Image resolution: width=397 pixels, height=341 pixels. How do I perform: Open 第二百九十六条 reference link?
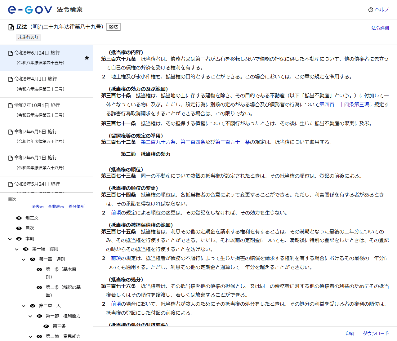158,142
